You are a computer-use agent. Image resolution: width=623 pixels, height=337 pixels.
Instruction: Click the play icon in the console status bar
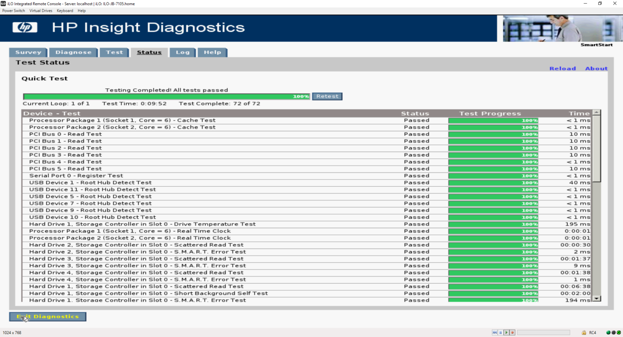[x=506, y=332]
